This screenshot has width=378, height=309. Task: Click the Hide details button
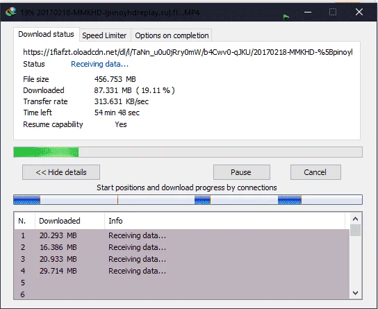tap(61, 172)
